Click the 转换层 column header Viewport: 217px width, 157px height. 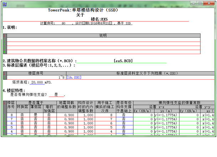click(23, 109)
